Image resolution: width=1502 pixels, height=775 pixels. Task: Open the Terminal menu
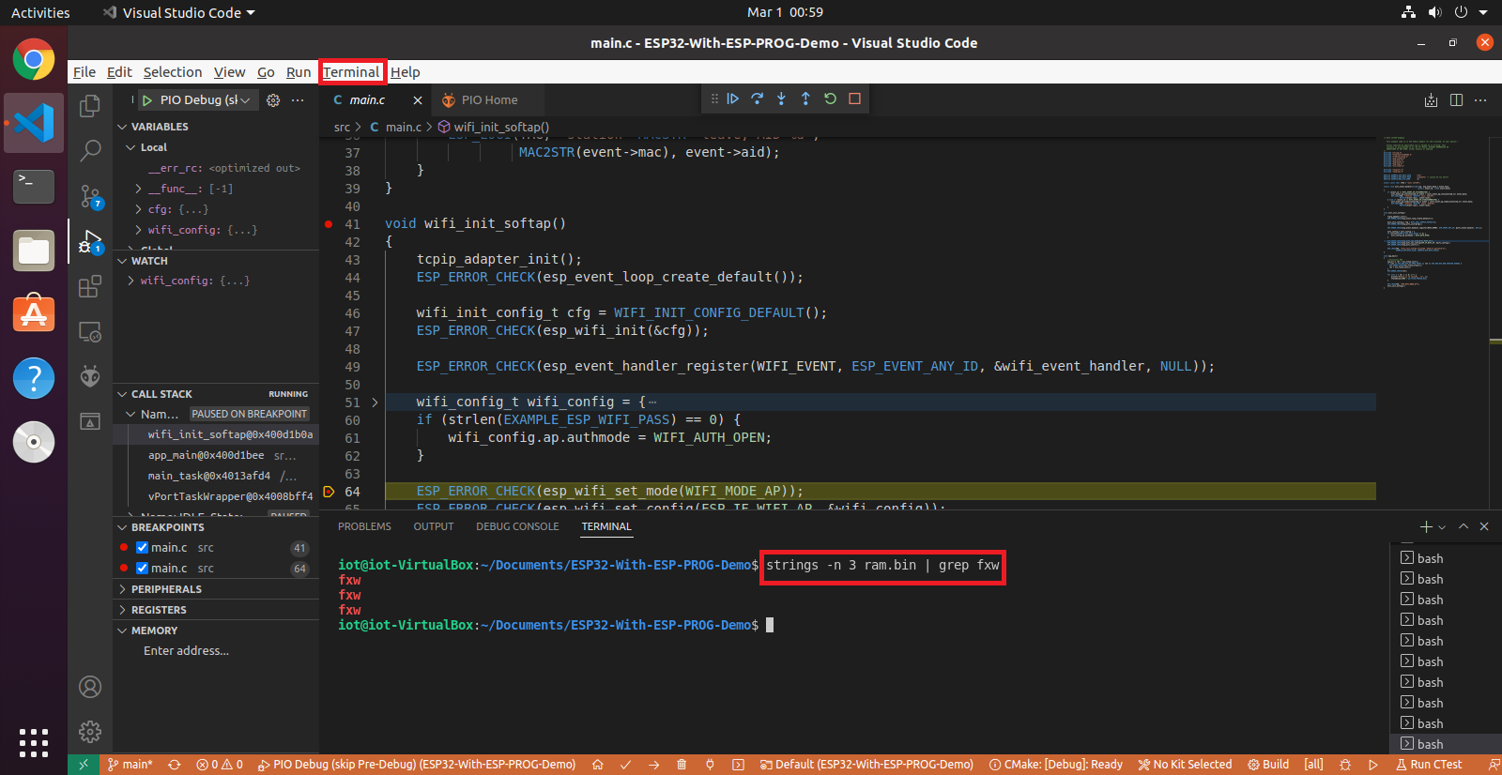[x=351, y=72]
